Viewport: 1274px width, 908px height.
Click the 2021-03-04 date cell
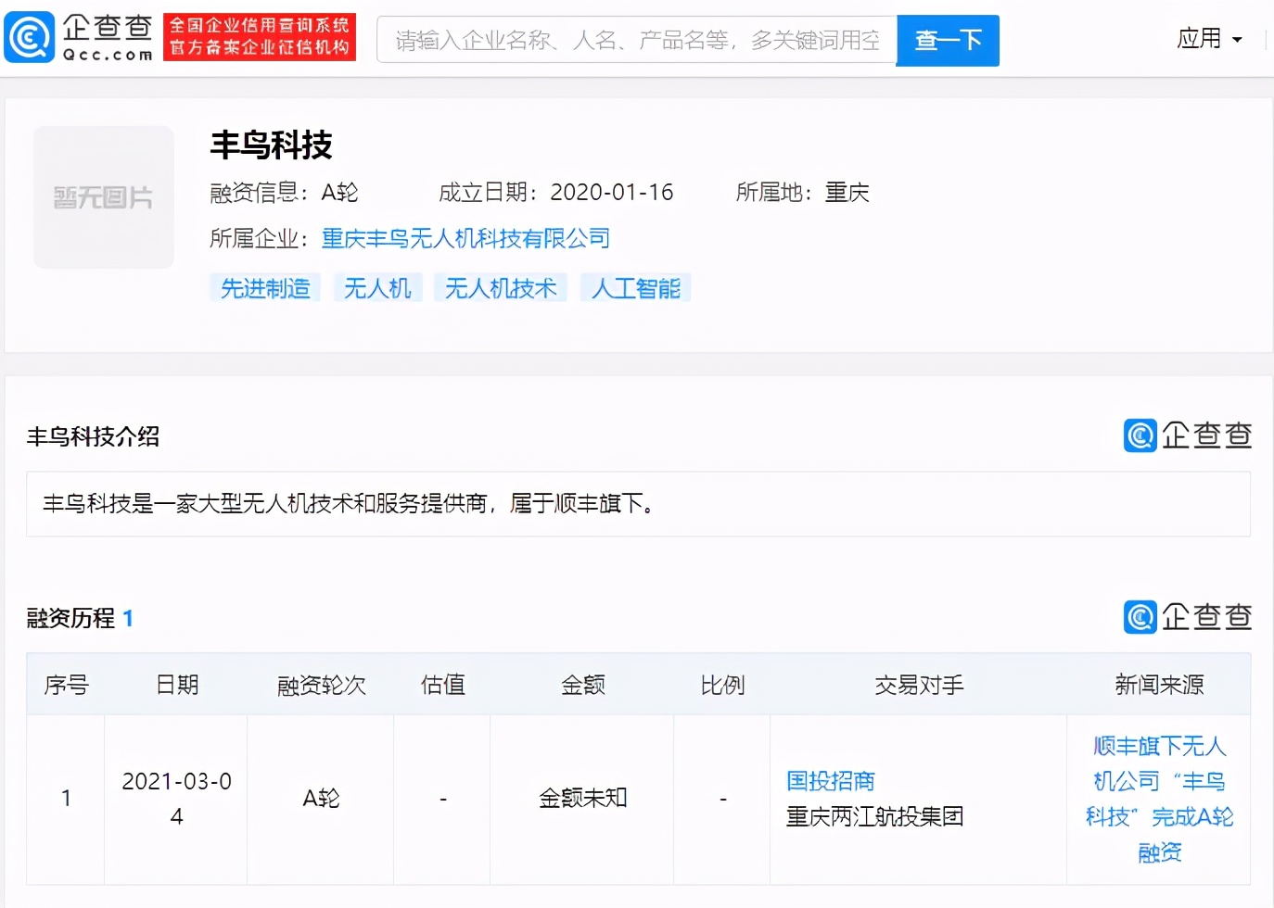point(176,799)
